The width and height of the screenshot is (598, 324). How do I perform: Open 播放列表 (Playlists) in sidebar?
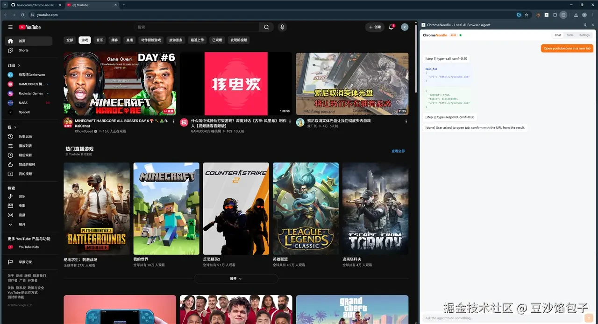click(29, 146)
